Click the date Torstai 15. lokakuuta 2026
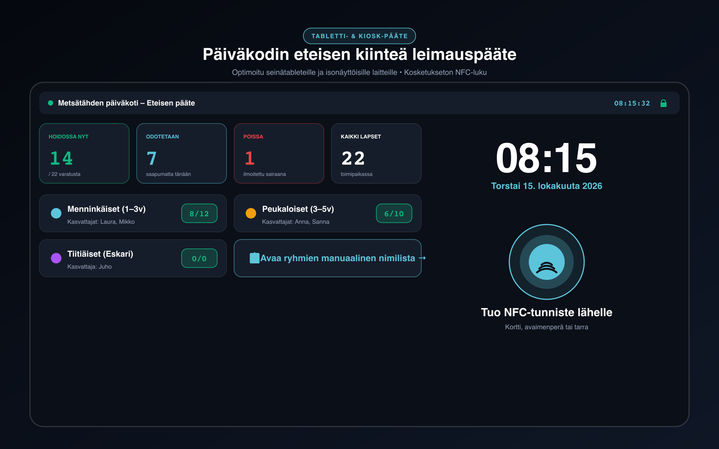 pyautogui.click(x=547, y=186)
